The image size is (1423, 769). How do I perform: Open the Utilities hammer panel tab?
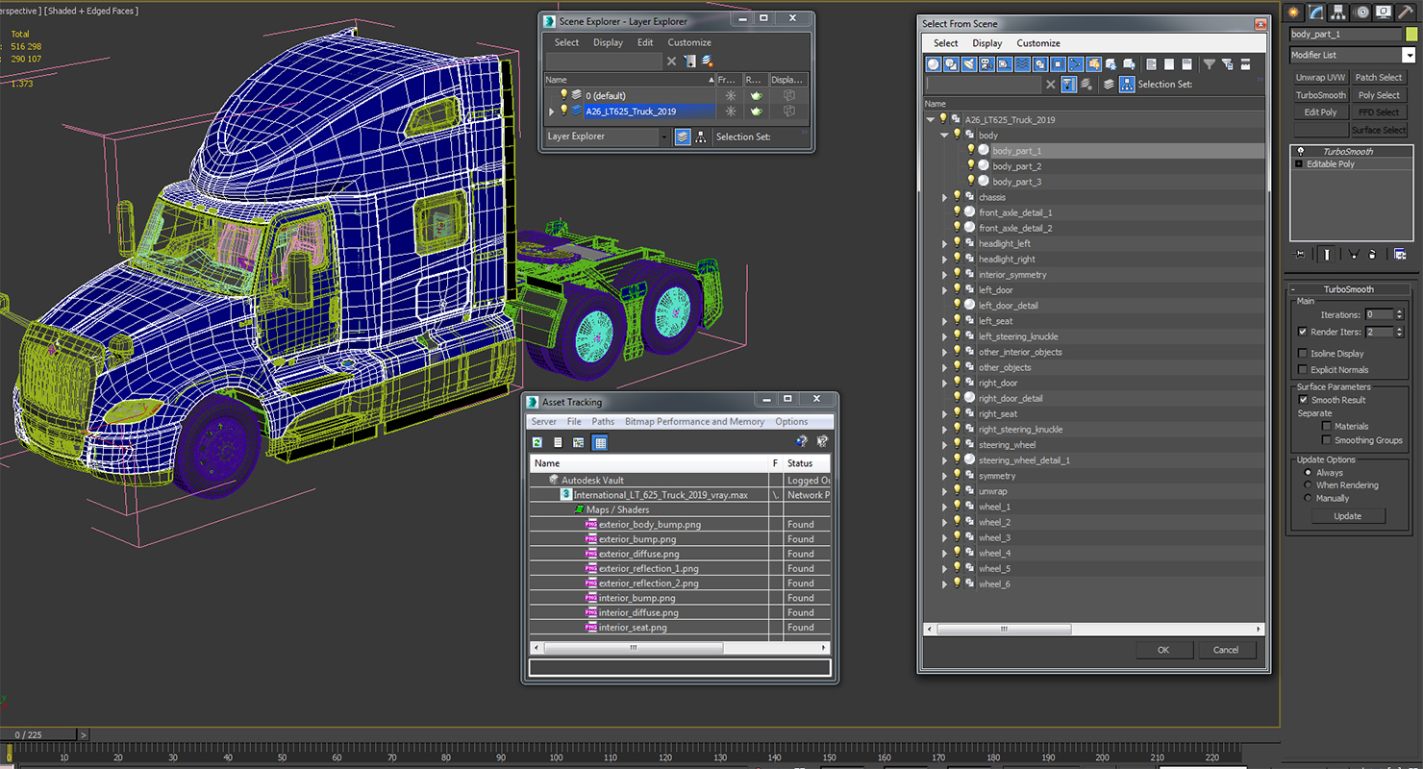click(x=1405, y=12)
